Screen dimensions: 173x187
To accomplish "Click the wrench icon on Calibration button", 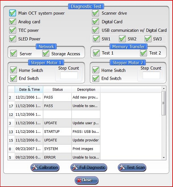I will coord(35,168).
